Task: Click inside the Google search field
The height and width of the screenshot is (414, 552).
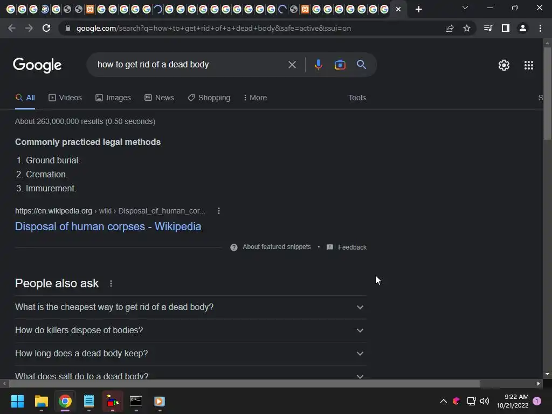Action: (x=190, y=65)
